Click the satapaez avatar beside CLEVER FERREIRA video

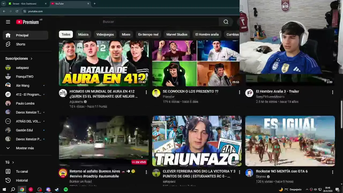(156, 173)
